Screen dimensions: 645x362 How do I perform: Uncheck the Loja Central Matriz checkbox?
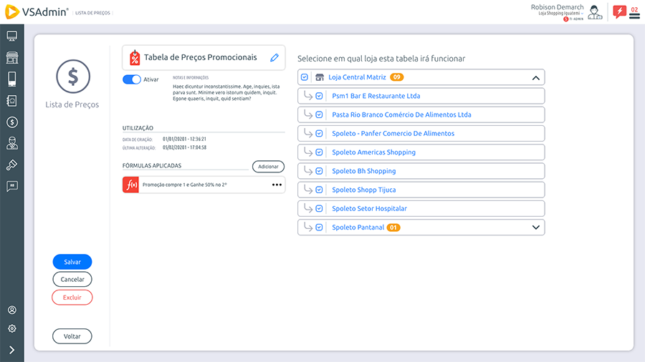click(x=305, y=77)
